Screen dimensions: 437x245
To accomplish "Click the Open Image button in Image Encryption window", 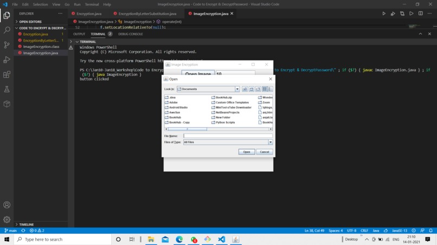I will [198, 73].
